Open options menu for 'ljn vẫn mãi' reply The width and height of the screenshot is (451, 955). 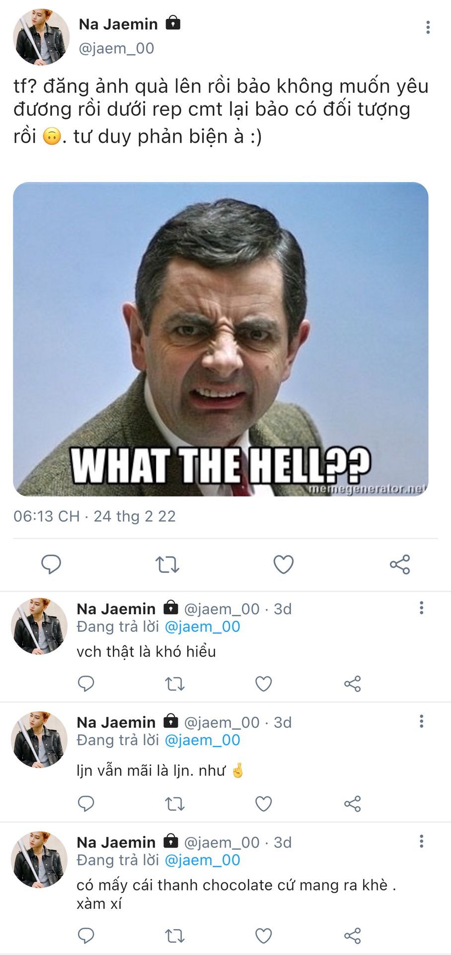point(421,721)
